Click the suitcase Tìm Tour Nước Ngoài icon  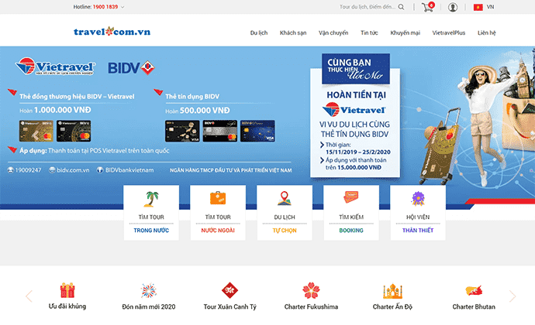(218, 197)
